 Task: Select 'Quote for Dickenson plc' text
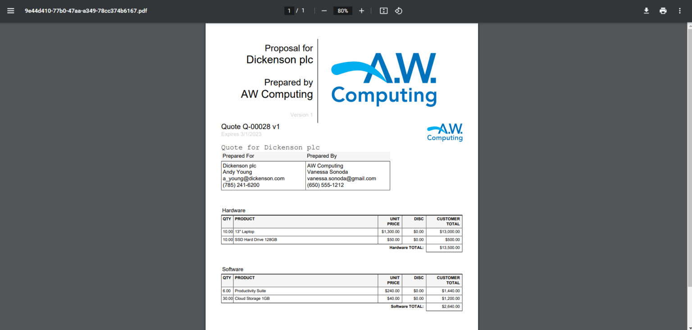point(270,147)
